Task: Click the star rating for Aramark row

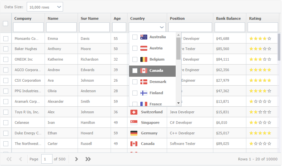Action: point(260,101)
